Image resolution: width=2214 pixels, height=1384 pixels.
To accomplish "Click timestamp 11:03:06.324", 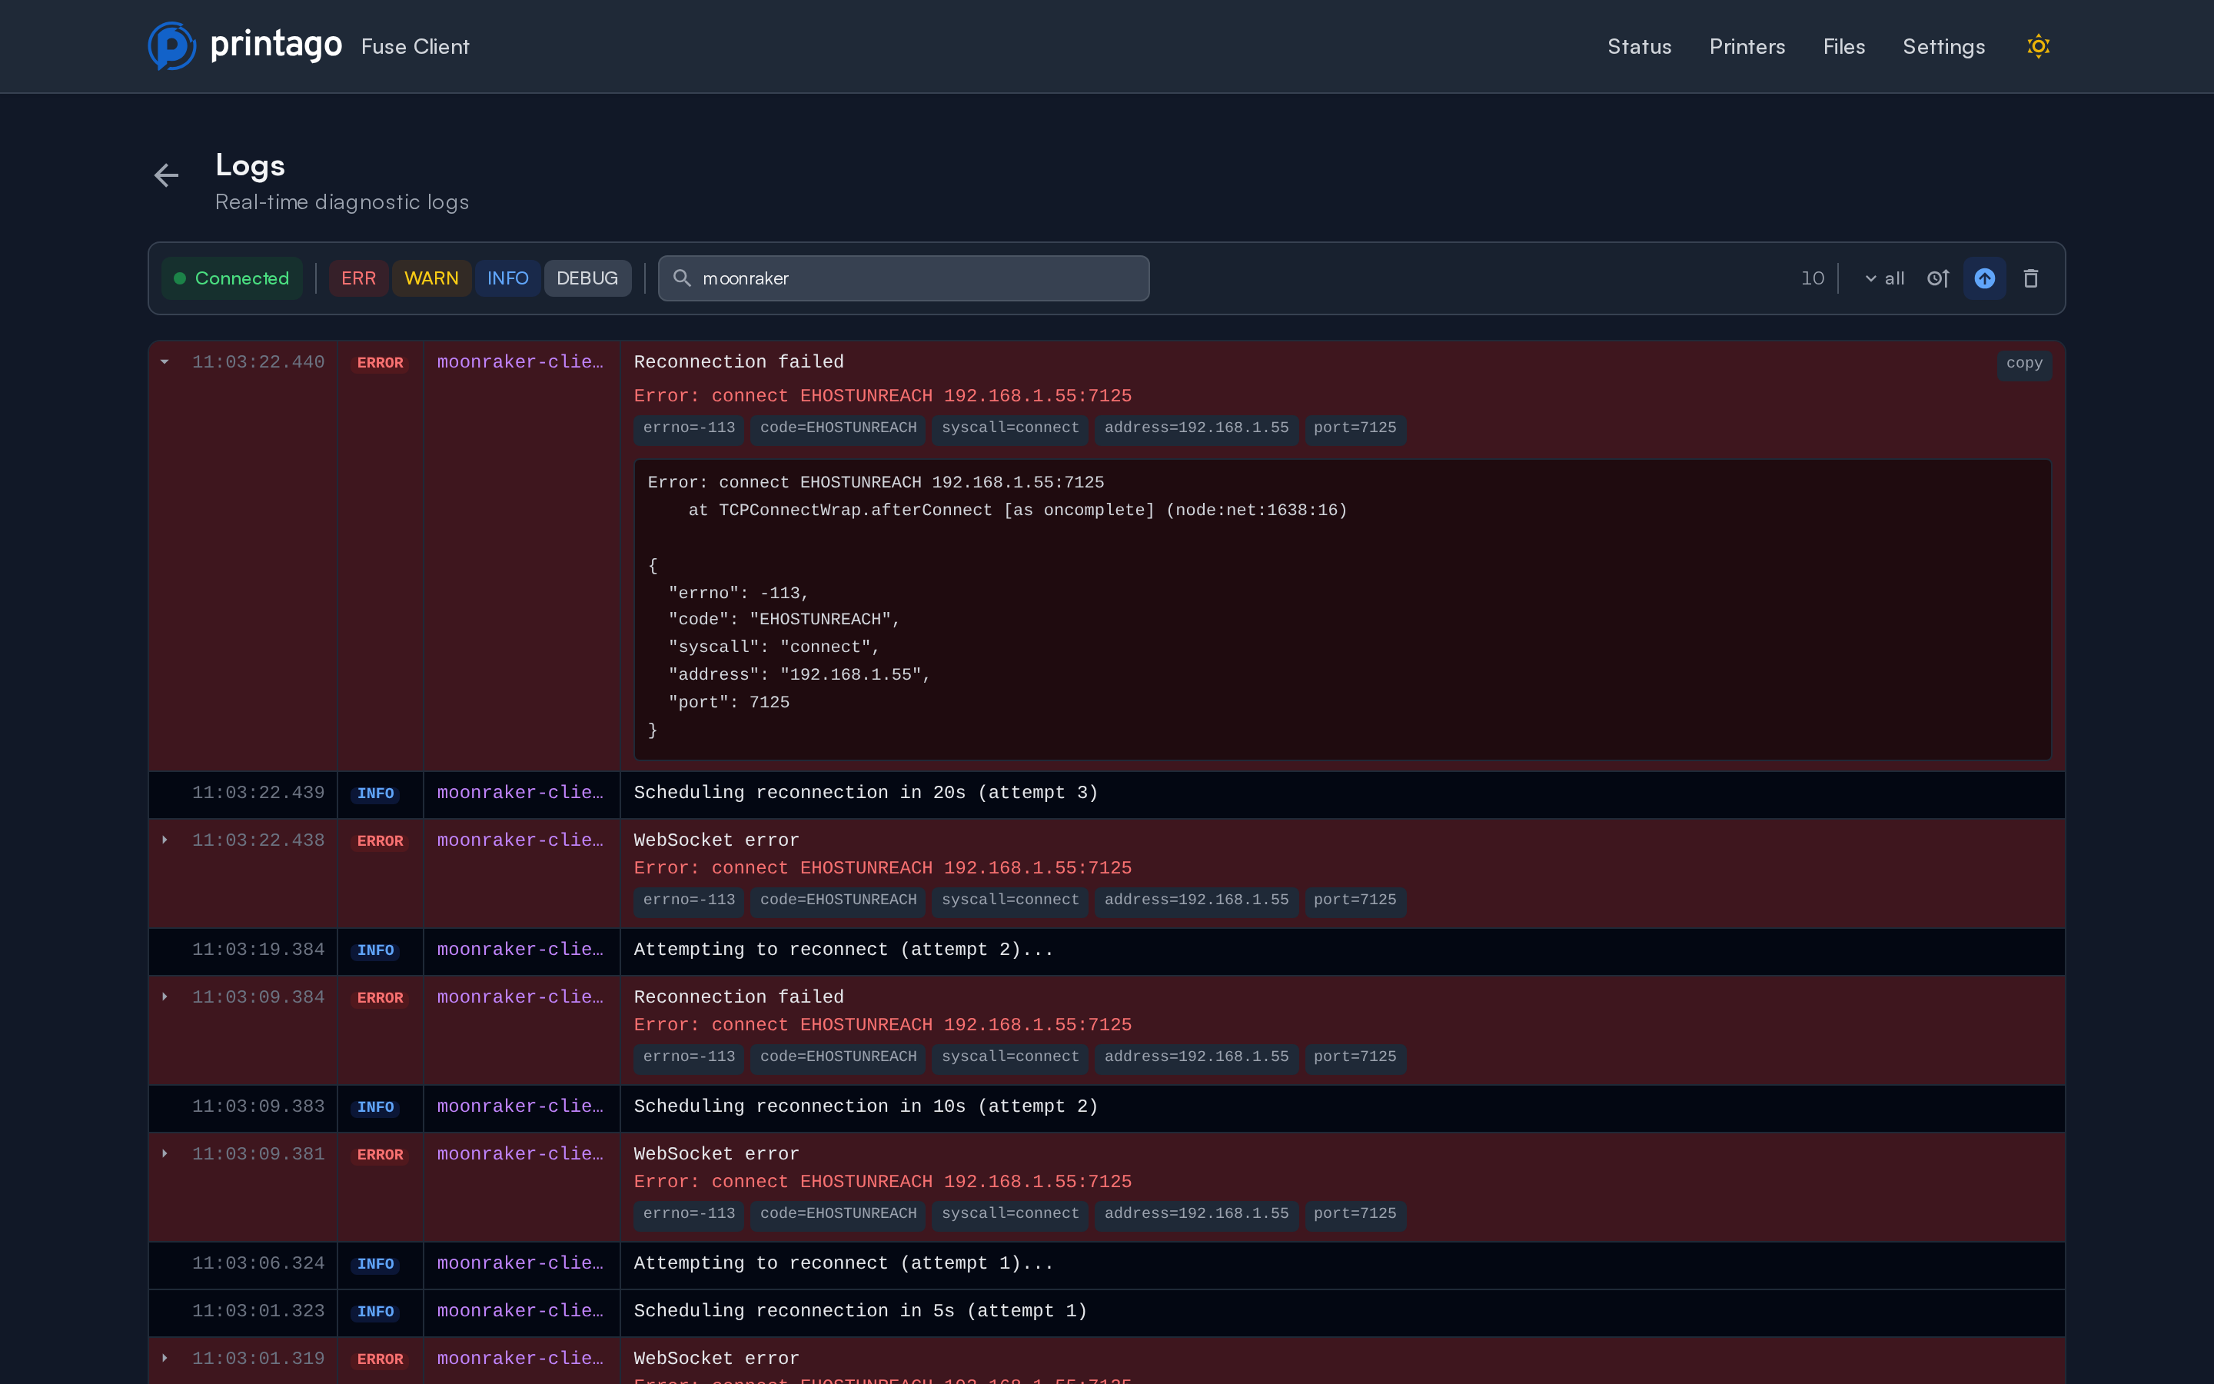I will point(258,1264).
